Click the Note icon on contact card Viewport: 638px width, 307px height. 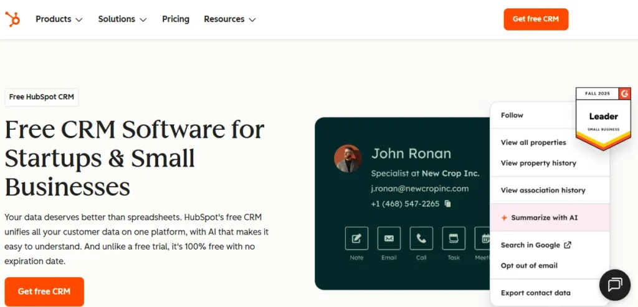356,238
